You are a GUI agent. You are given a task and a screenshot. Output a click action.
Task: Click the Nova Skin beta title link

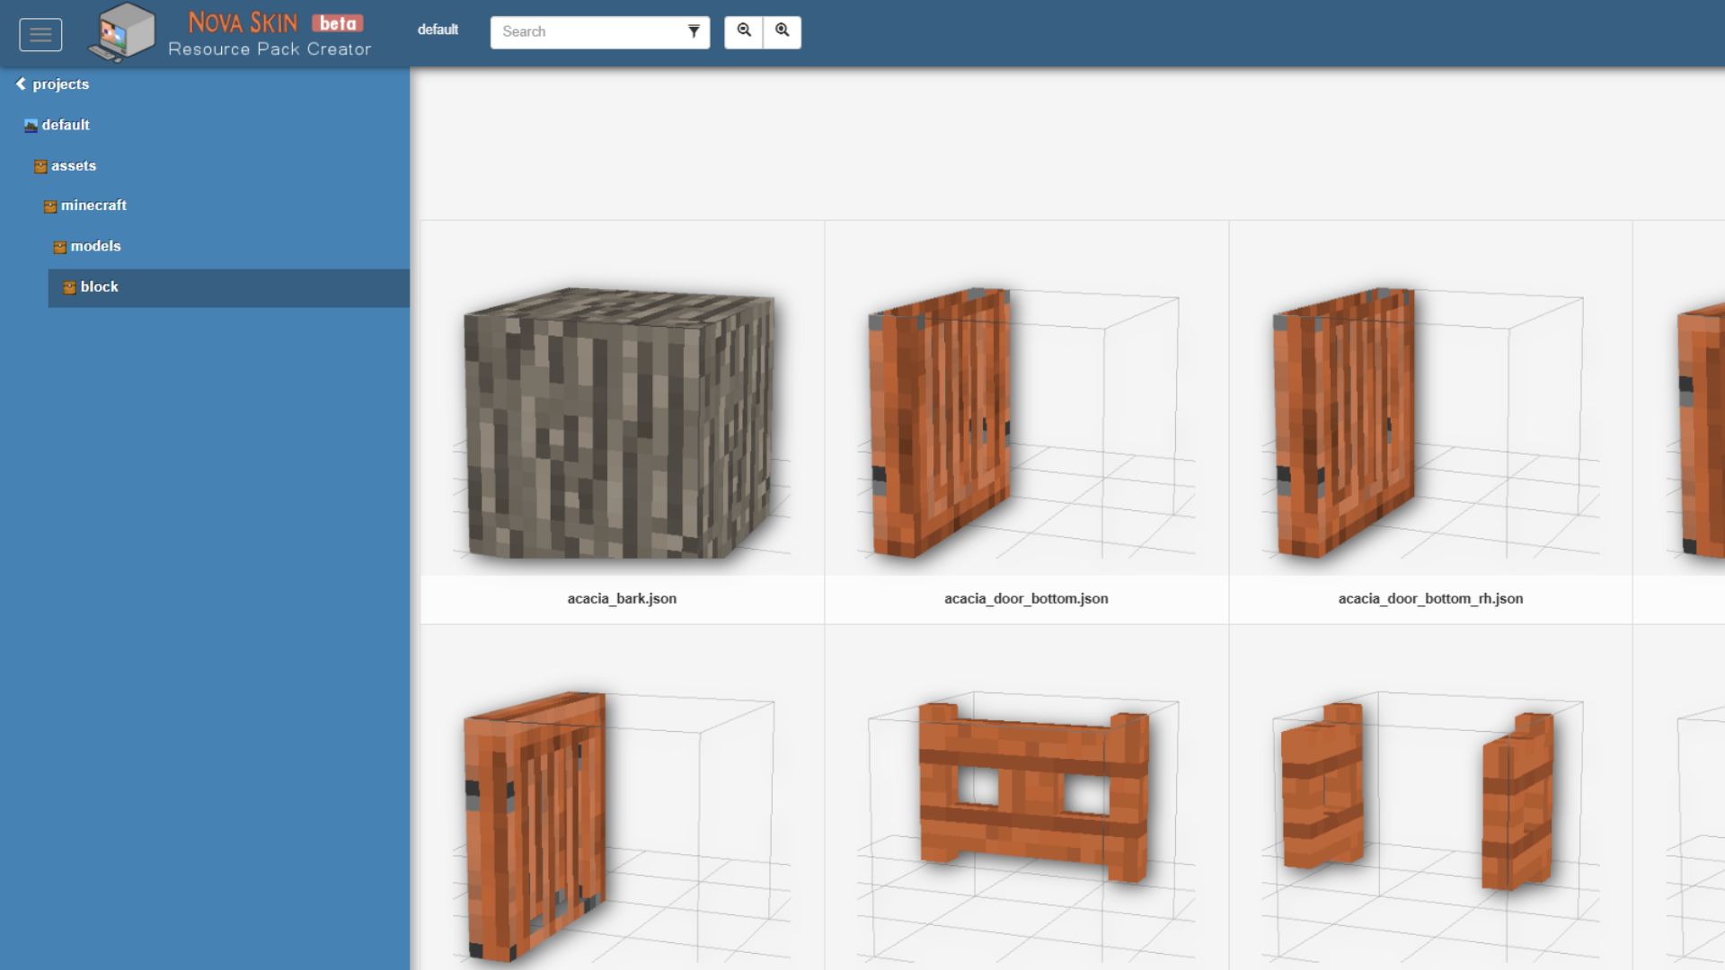274,22
